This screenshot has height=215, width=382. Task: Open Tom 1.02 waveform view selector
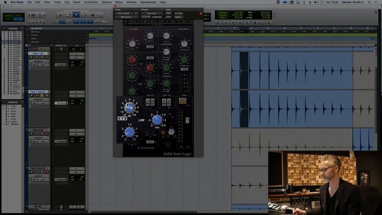(38, 62)
